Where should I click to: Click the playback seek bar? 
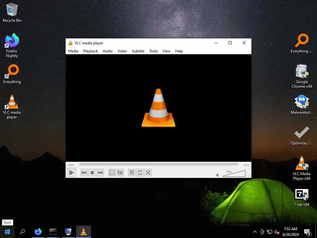point(158,165)
